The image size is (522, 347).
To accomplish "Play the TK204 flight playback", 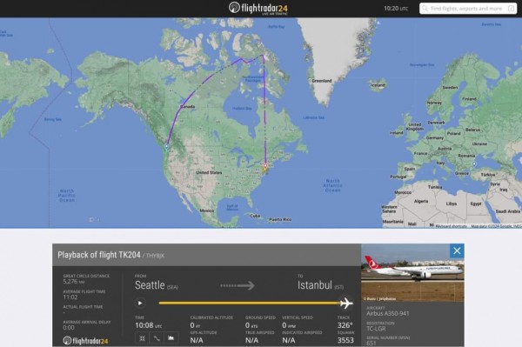I will point(140,304).
